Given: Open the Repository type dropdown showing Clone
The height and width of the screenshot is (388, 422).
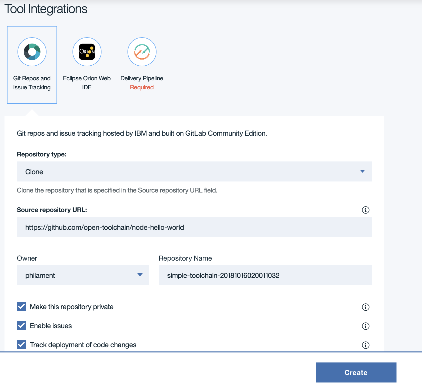Looking at the screenshot, I should click(x=194, y=171).
